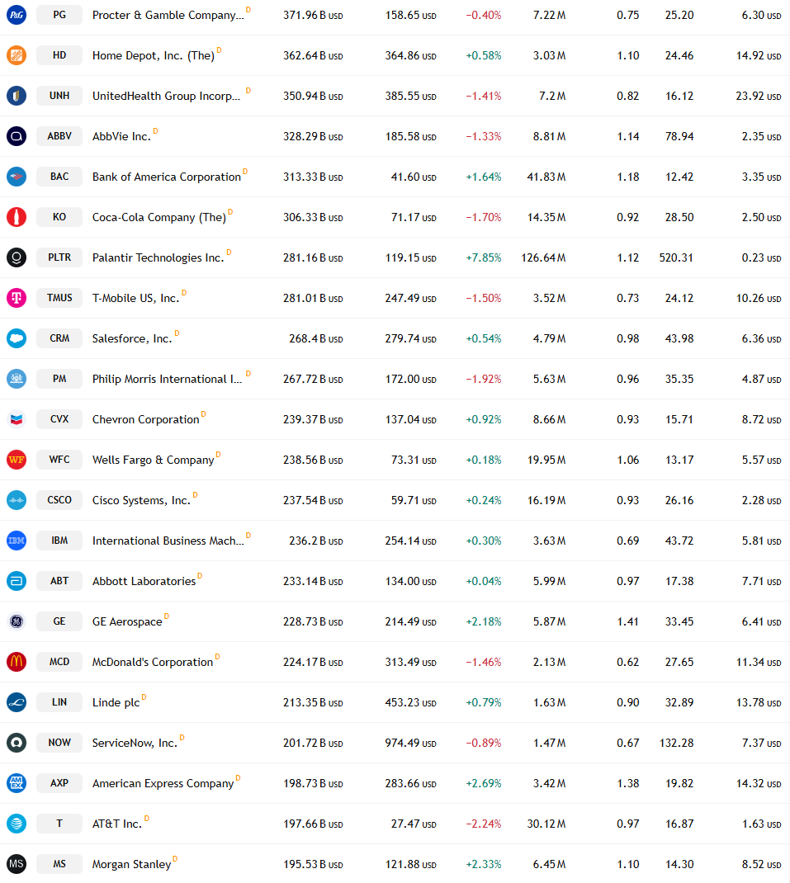The image size is (790, 883).
Task: Click Palantir P/E value 520.31
Action: point(676,258)
